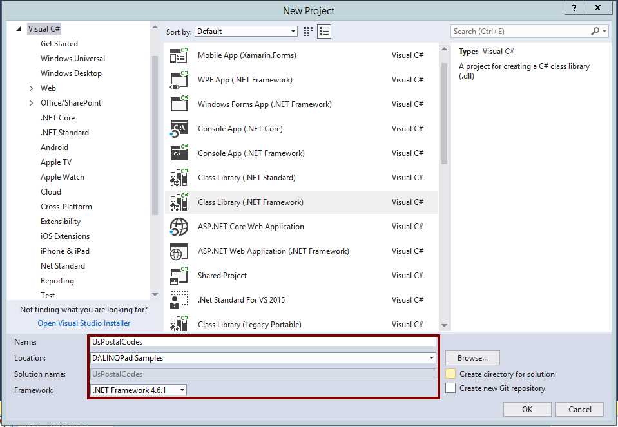618x427 pixels.
Task: Expand the Web tree node
Action: [31, 88]
